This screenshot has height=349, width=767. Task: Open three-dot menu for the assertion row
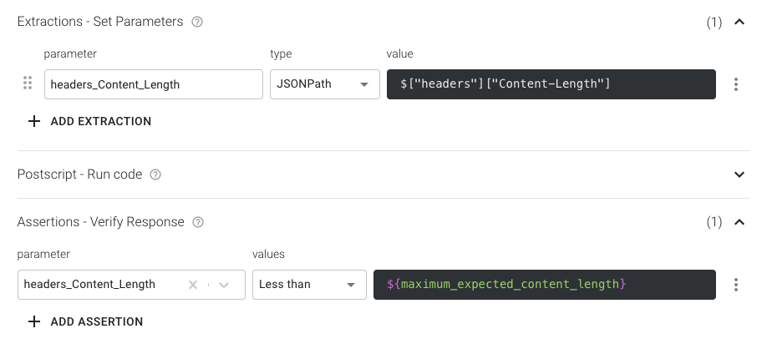click(x=735, y=285)
